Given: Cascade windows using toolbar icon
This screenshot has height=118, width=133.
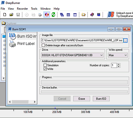Looking at the screenshot, I should coord(62,15).
